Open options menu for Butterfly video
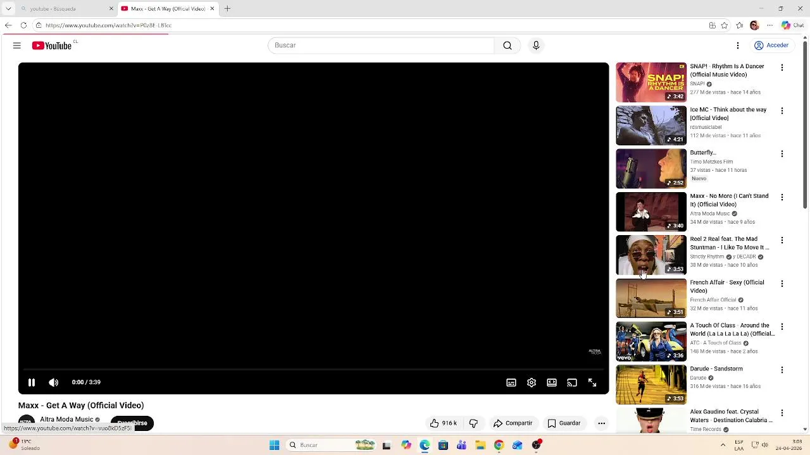Image resolution: width=810 pixels, height=455 pixels. [782, 154]
